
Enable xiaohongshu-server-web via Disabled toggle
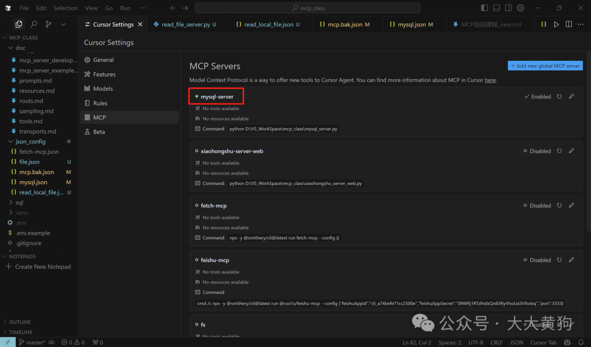(537, 151)
